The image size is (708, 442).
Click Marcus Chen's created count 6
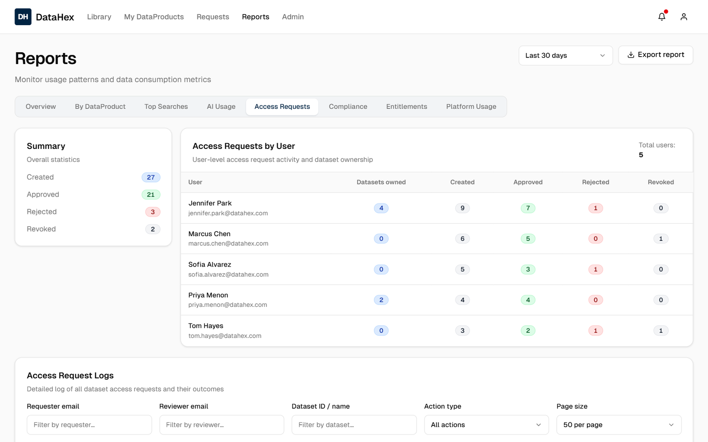click(x=462, y=239)
